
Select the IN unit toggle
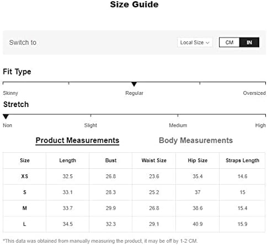coord(249,42)
